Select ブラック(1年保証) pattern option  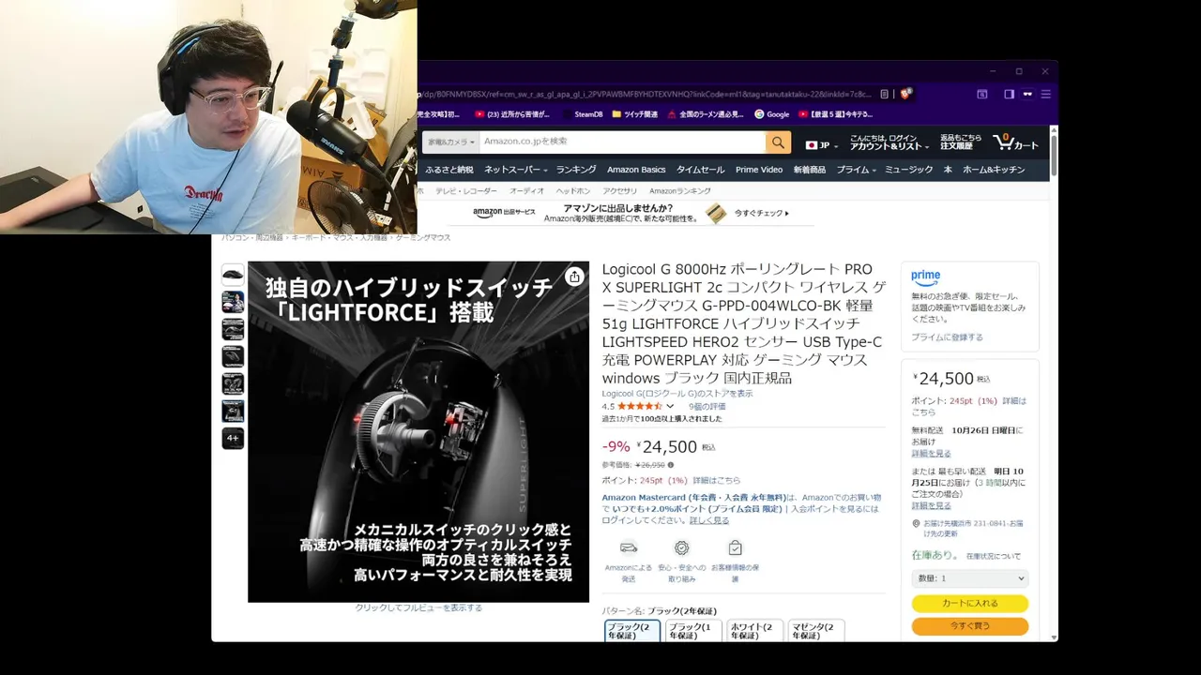(x=693, y=631)
